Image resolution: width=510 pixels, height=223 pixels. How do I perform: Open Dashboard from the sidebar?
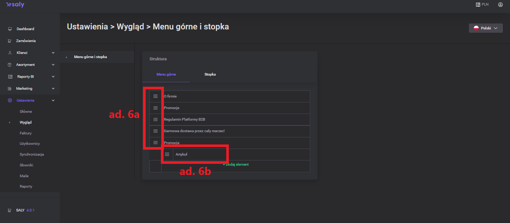coord(25,29)
